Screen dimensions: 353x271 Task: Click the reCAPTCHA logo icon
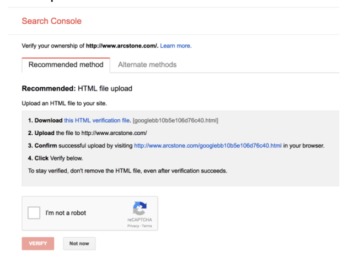tap(140, 208)
